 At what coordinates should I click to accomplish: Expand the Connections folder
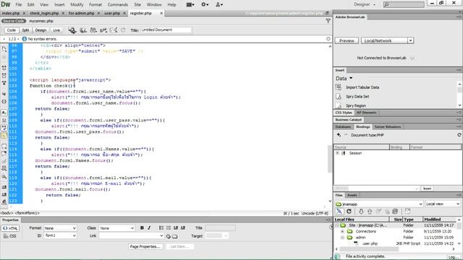(x=342, y=231)
